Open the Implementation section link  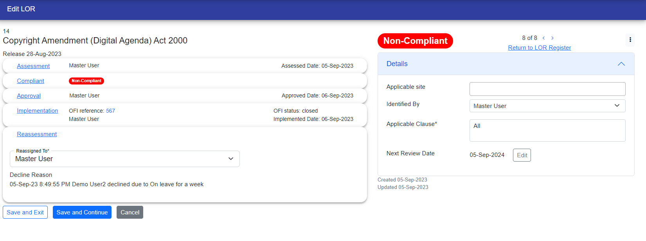click(37, 111)
